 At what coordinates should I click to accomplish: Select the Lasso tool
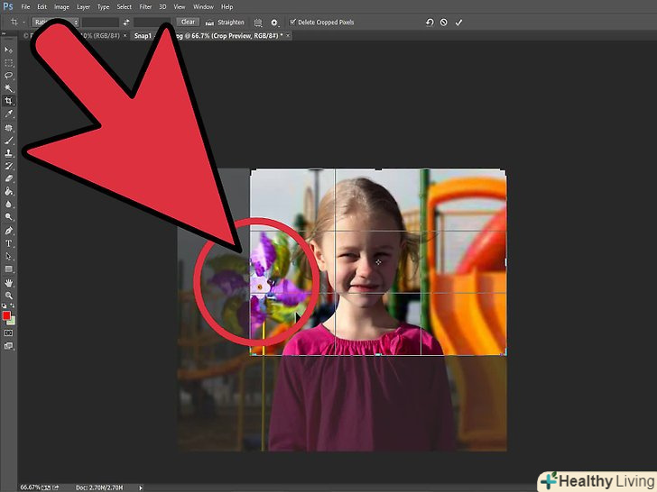point(9,76)
